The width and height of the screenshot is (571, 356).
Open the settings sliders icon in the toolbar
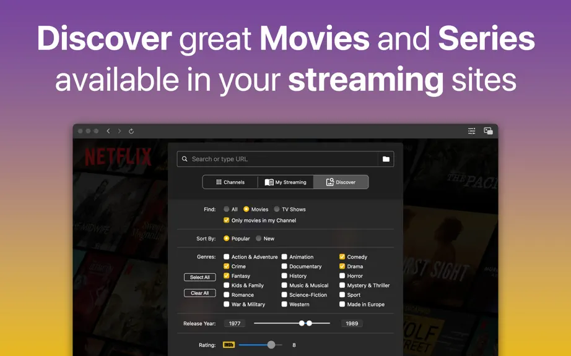(471, 131)
